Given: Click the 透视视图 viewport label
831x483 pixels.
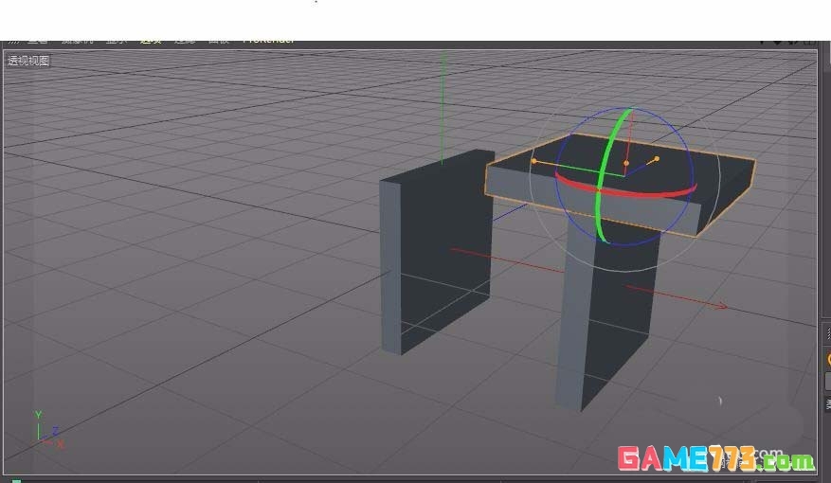Looking at the screenshot, I should 28,61.
